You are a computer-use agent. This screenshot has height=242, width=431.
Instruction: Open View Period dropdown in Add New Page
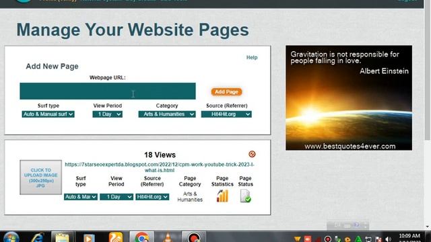coord(108,114)
